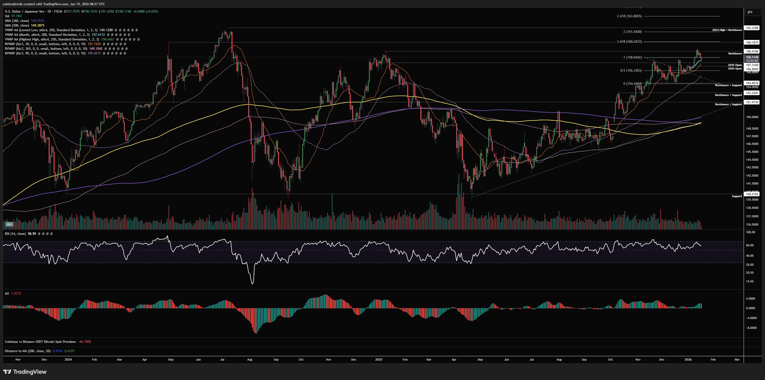Click the 30D badge in volume pane

(x=9, y=224)
